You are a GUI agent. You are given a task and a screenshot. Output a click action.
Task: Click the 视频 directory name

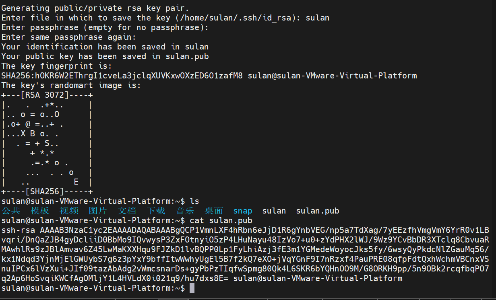[x=69, y=211]
